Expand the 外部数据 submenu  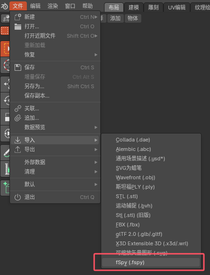pyautogui.click(x=55, y=162)
